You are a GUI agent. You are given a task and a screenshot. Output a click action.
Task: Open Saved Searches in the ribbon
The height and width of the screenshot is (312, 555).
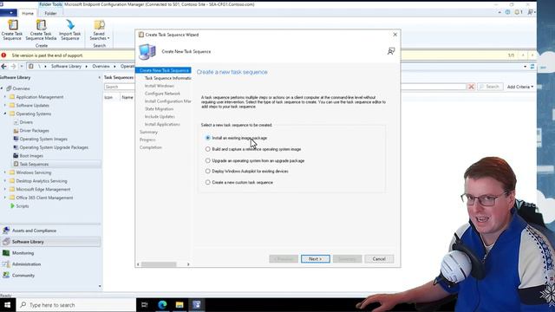tap(99, 29)
